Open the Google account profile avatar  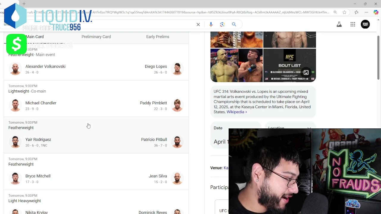pyautogui.click(x=365, y=24)
